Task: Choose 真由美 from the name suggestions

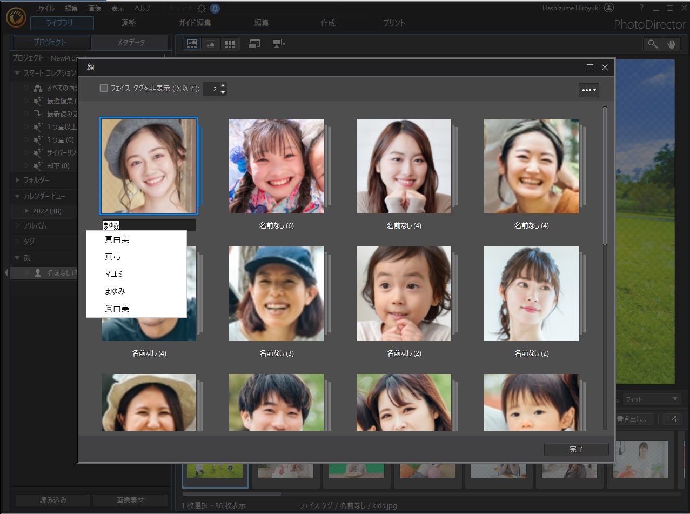Action: tap(117, 239)
